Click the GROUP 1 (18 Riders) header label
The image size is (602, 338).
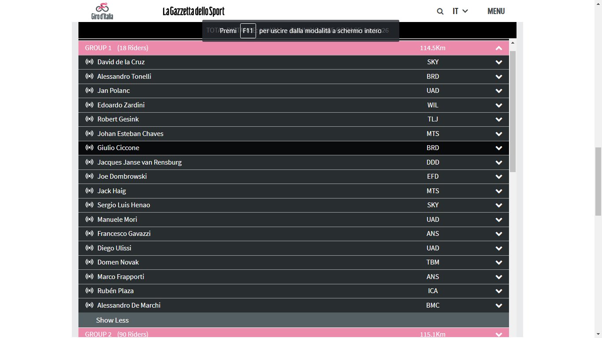tap(117, 48)
